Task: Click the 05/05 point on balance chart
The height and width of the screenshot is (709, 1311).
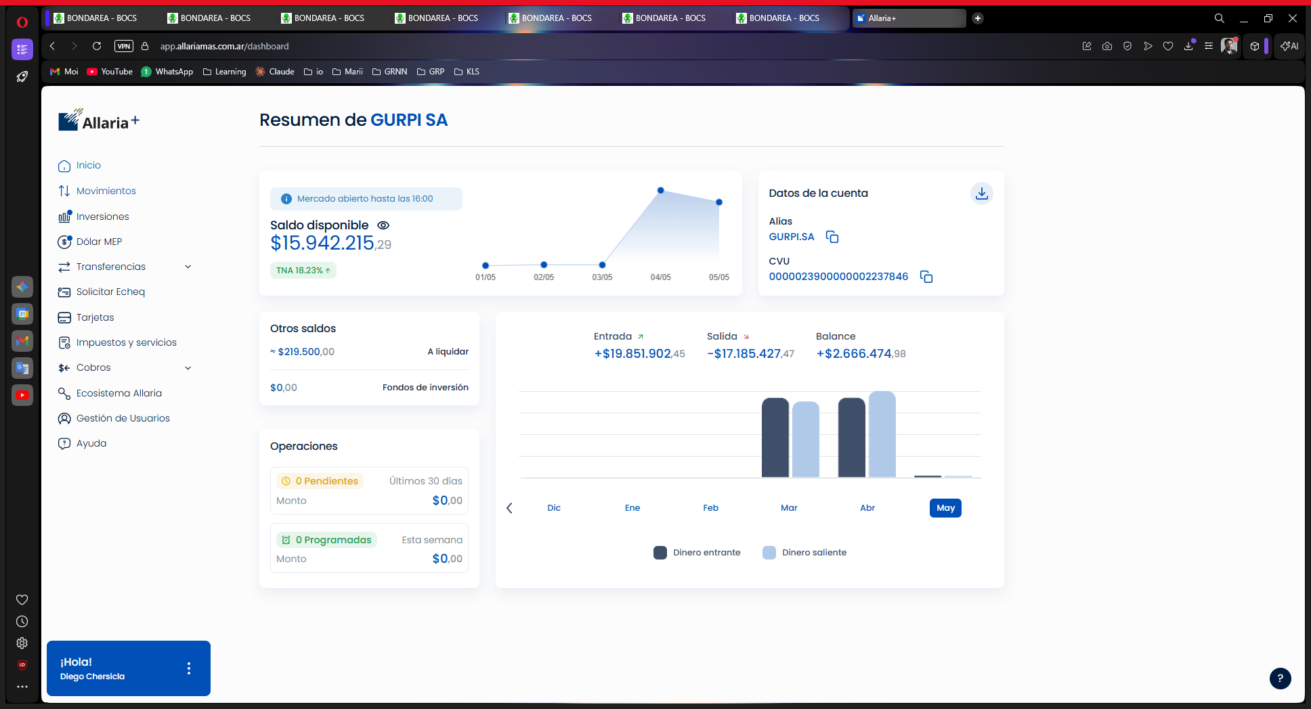Action: (x=719, y=202)
